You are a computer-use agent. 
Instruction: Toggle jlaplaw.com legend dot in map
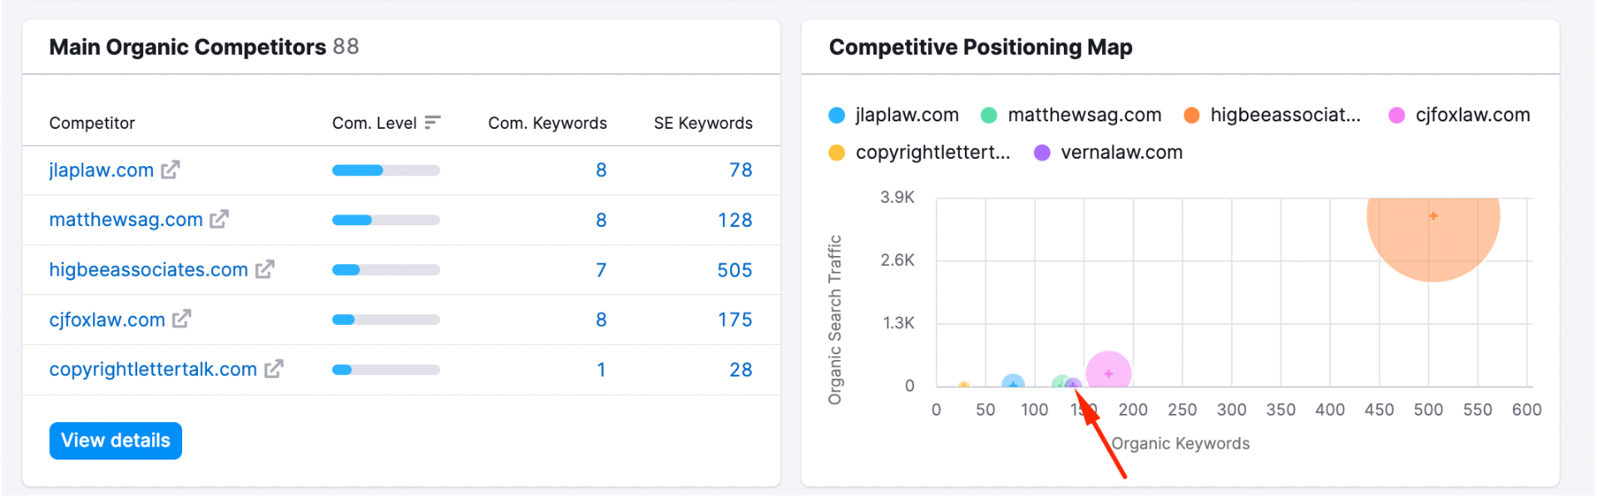point(837,116)
